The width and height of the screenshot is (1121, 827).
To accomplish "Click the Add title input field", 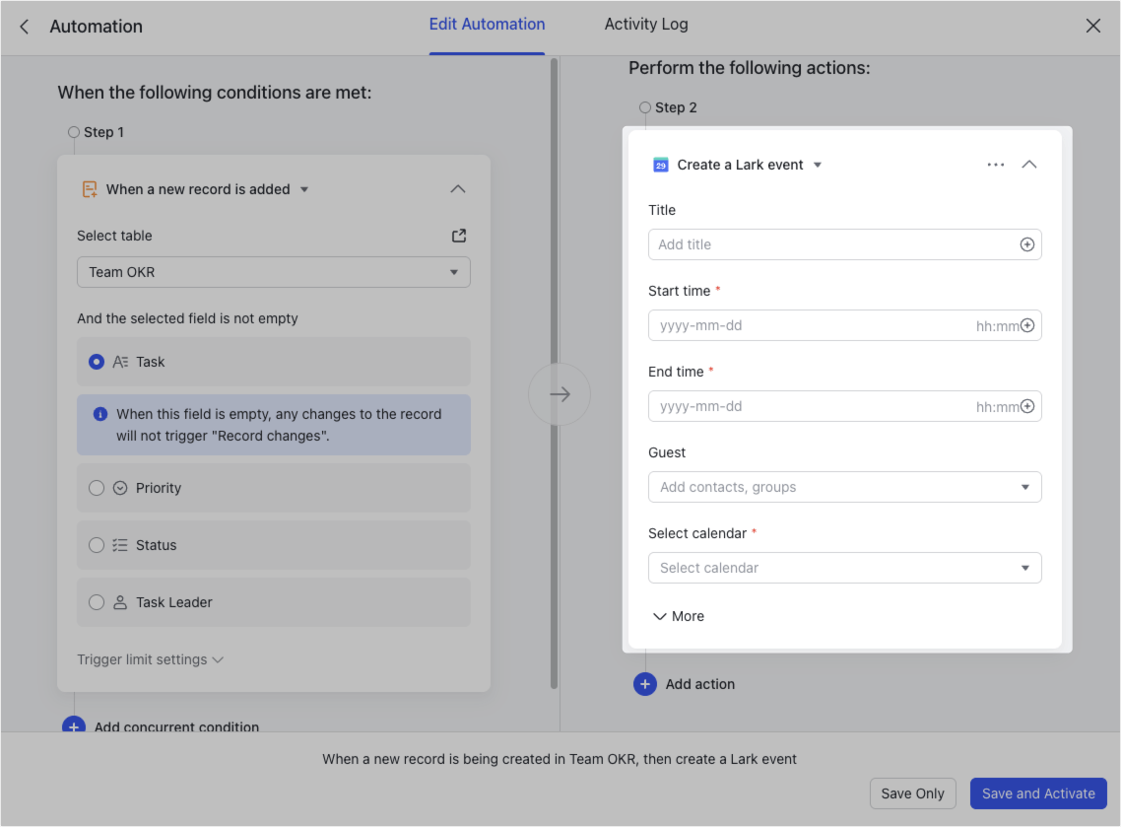I will (x=844, y=244).
